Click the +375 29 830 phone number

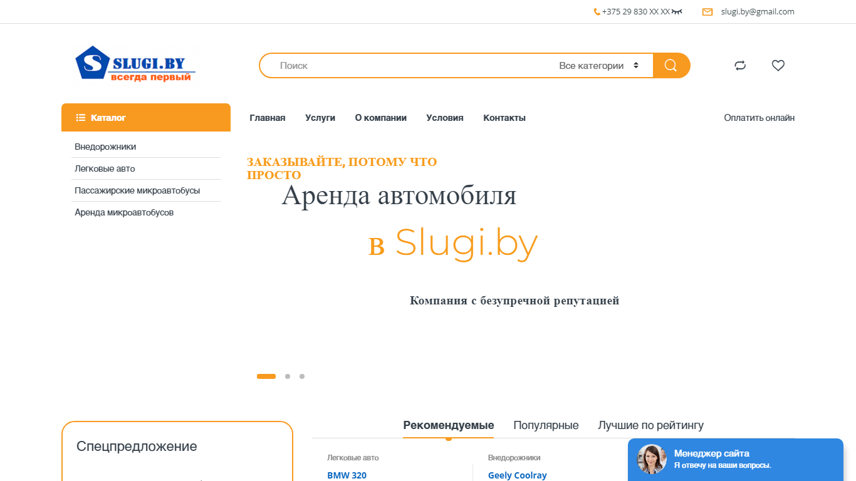(636, 12)
